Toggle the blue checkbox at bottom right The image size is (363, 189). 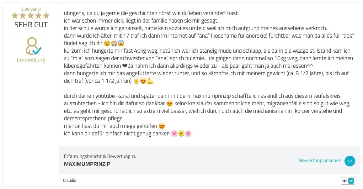[x=351, y=181]
